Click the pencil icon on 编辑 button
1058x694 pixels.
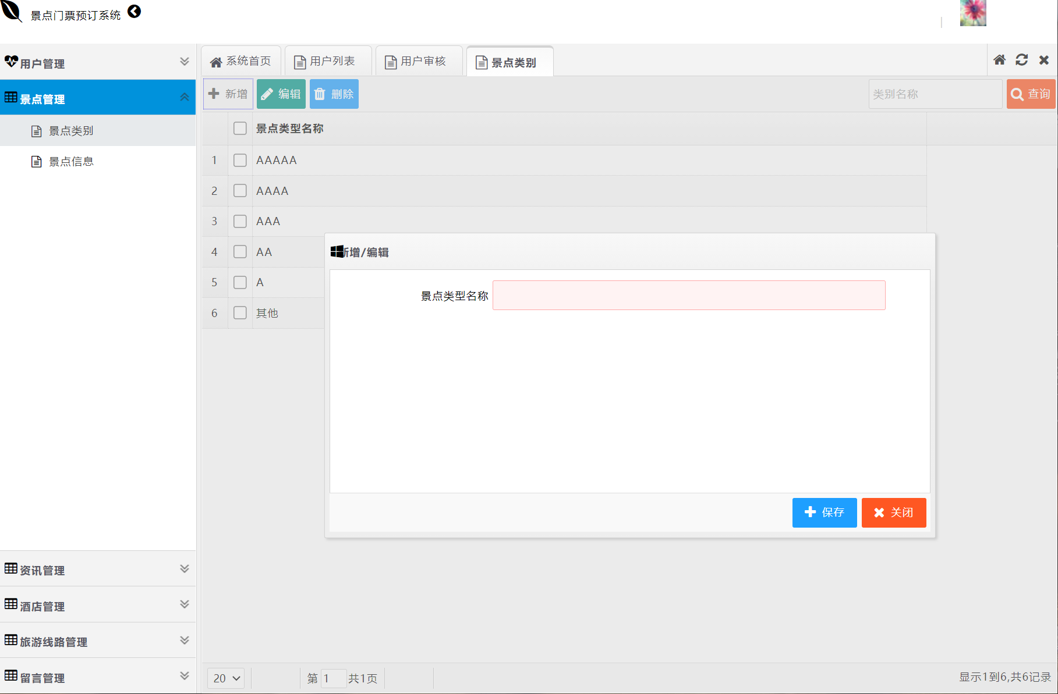point(267,94)
